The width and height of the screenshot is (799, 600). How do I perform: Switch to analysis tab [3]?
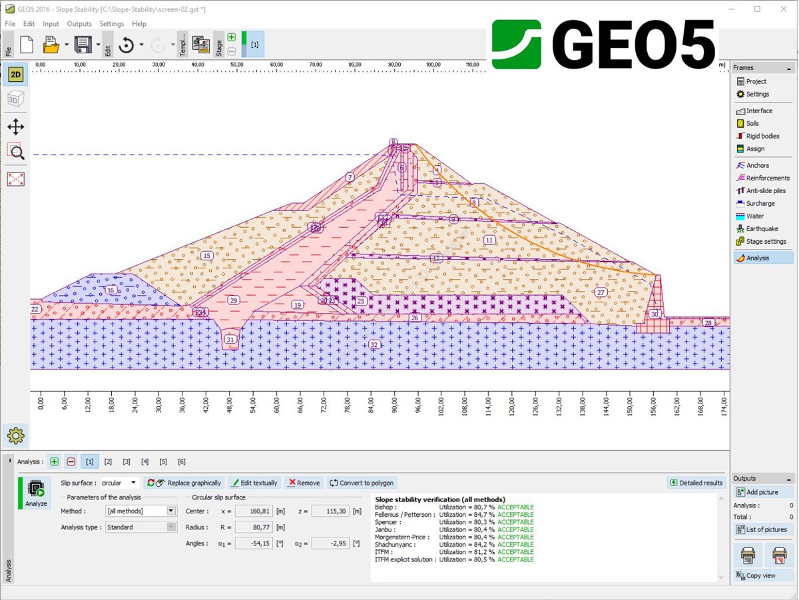127,461
